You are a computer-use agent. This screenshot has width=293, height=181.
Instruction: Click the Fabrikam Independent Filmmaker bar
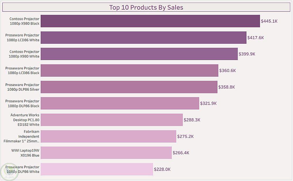(108, 136)
